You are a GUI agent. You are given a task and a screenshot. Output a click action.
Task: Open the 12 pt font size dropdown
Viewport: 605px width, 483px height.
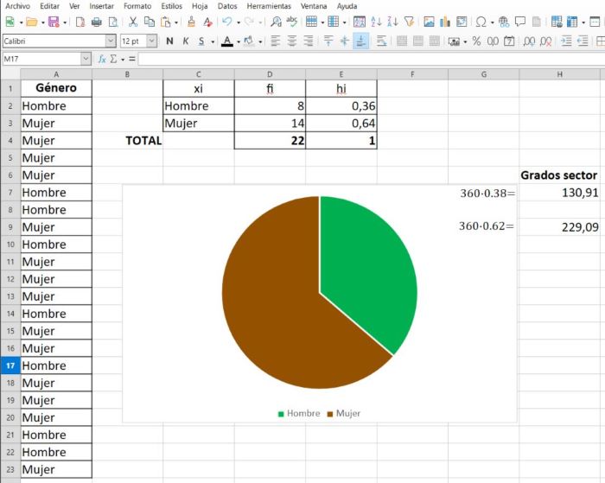[x=152, y=41]
